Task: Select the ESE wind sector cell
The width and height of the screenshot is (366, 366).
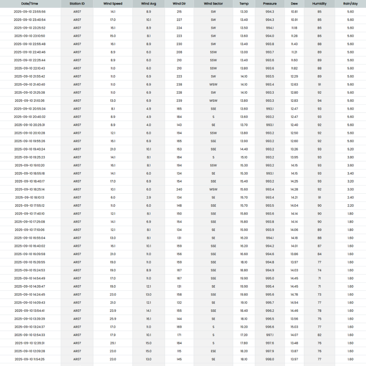Action: [213, 351]
